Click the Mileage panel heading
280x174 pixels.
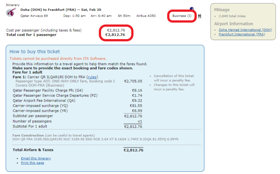click(222, 10)
